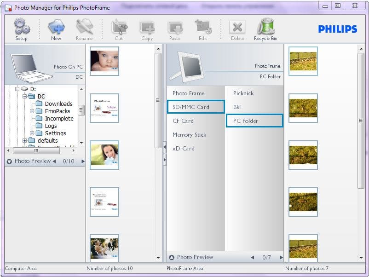This screenshot has width=369, height=277.
Task: Select the wedding group thumbnail
Action: [x=104, y=248]
